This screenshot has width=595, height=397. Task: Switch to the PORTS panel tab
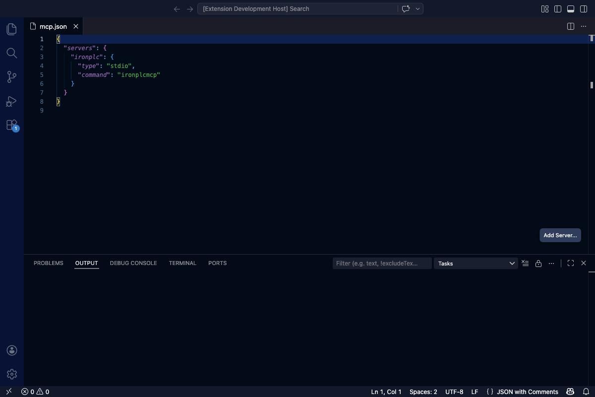tap(217, 263)
